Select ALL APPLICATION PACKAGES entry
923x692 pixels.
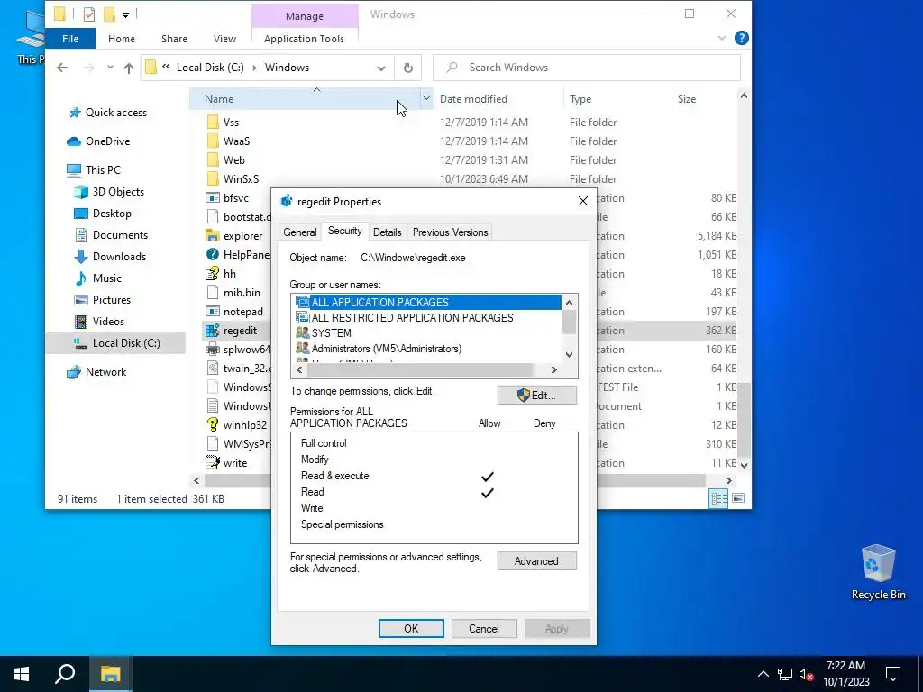point(428,303)
